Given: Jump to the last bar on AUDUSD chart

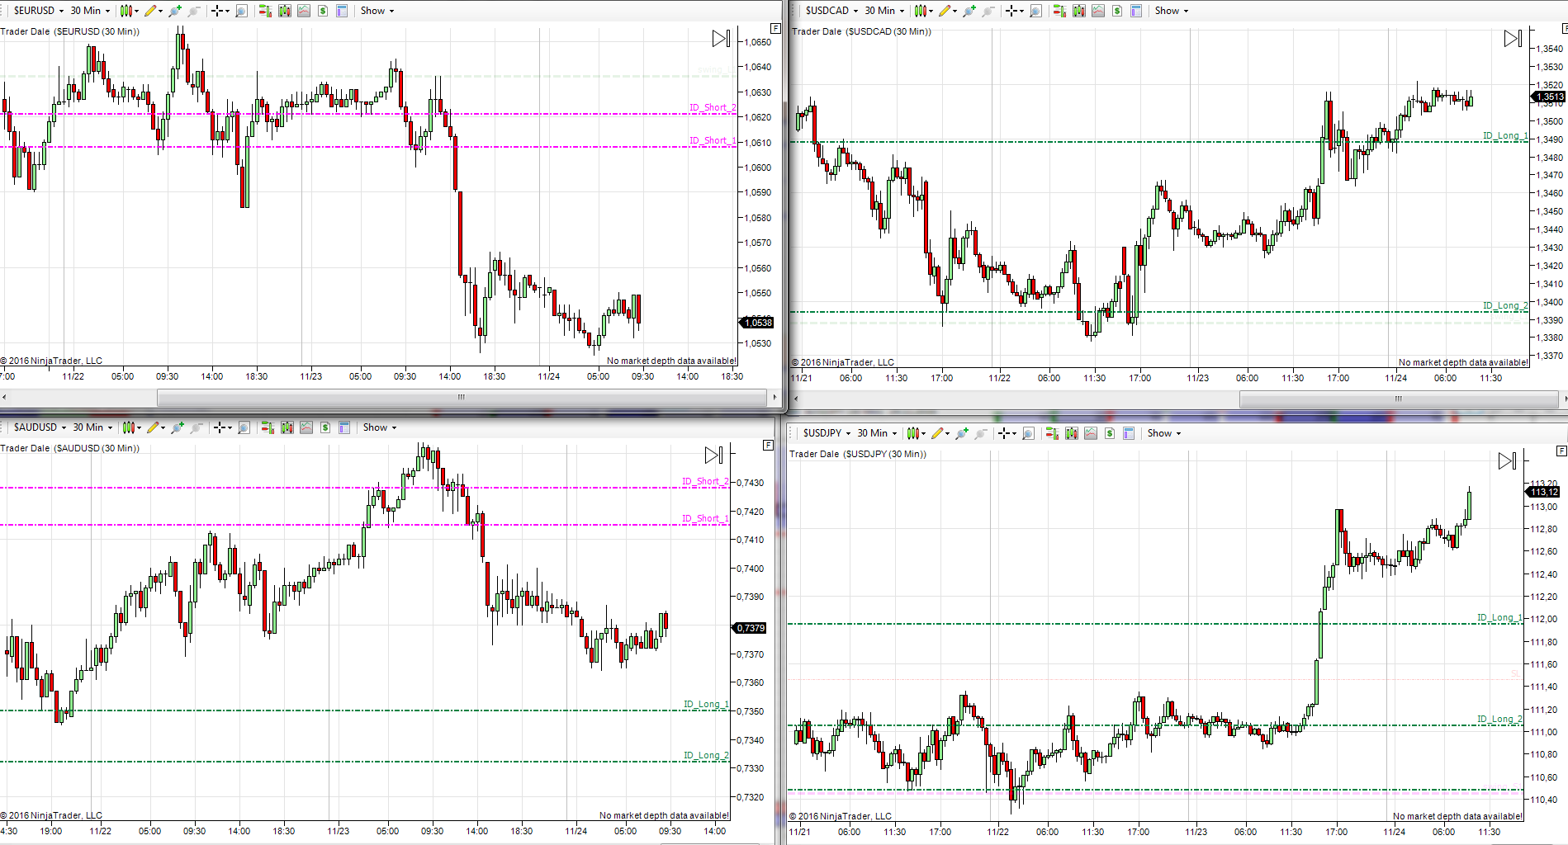Looking at the screenshot, I should click(714, 455).
